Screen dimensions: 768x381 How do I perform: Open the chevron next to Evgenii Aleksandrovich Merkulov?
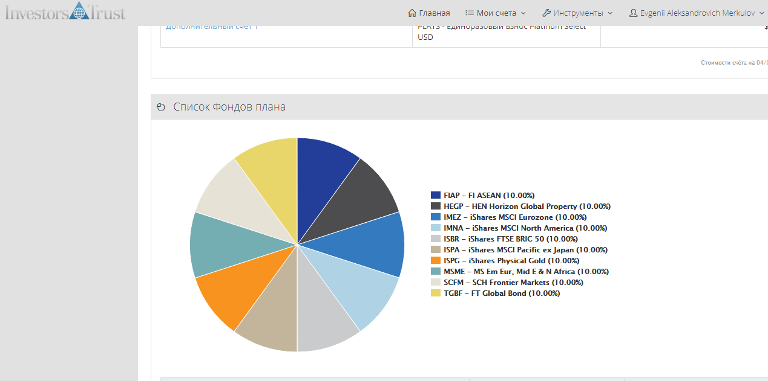coord(761,13)
